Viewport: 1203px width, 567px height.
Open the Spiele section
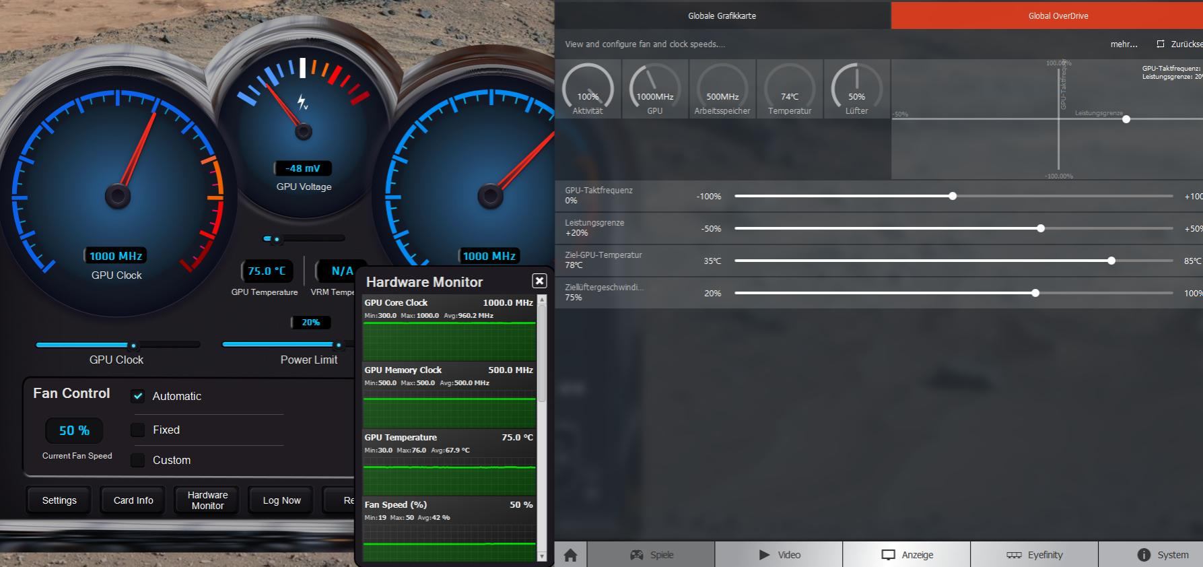point(651,555)
